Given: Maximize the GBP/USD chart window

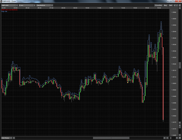Looking at the screenshot, I should point(173,1).
